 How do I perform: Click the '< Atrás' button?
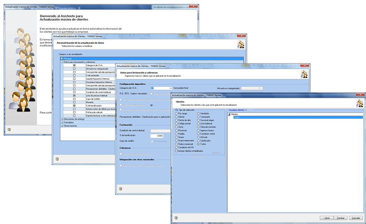(x=327, y=218)
